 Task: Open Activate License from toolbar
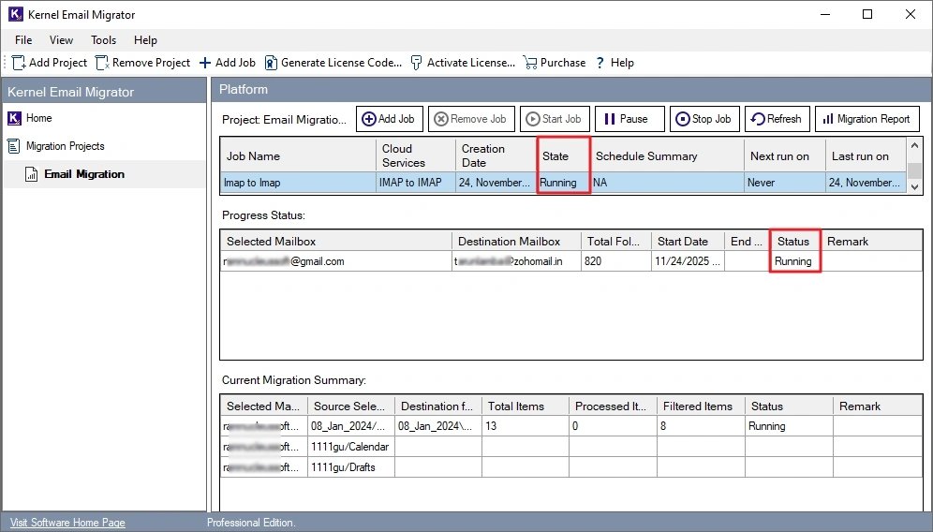click(463, 63)
